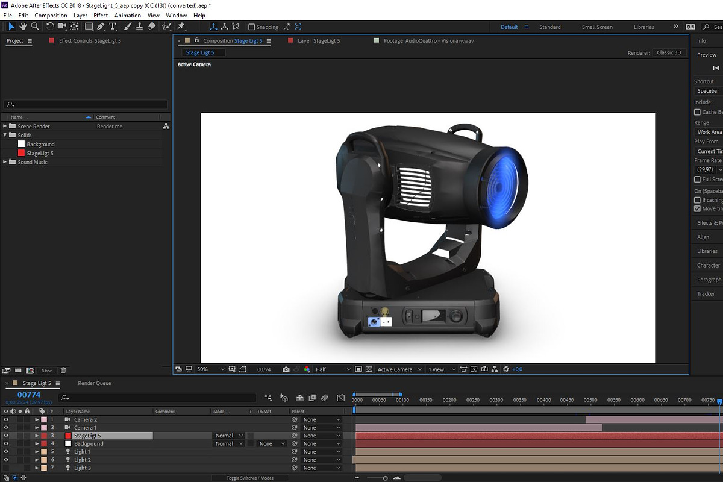Select the Clone Stamp tool
This screenshot has width=723, height=482.
click(x=139, y=27)
